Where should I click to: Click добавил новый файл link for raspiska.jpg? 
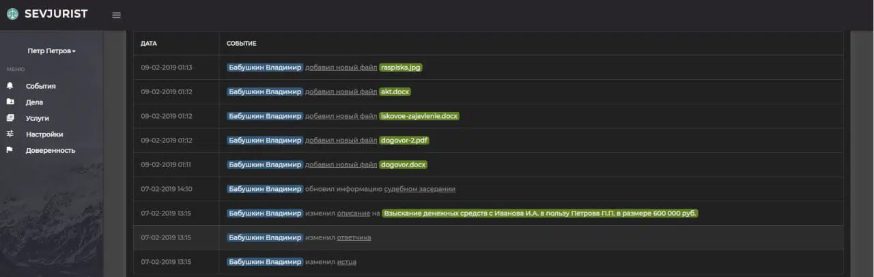click(x=341, y=68)
